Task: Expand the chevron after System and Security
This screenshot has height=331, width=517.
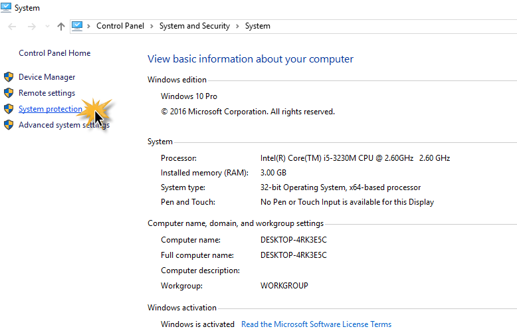Action: (x=237, y=27)
